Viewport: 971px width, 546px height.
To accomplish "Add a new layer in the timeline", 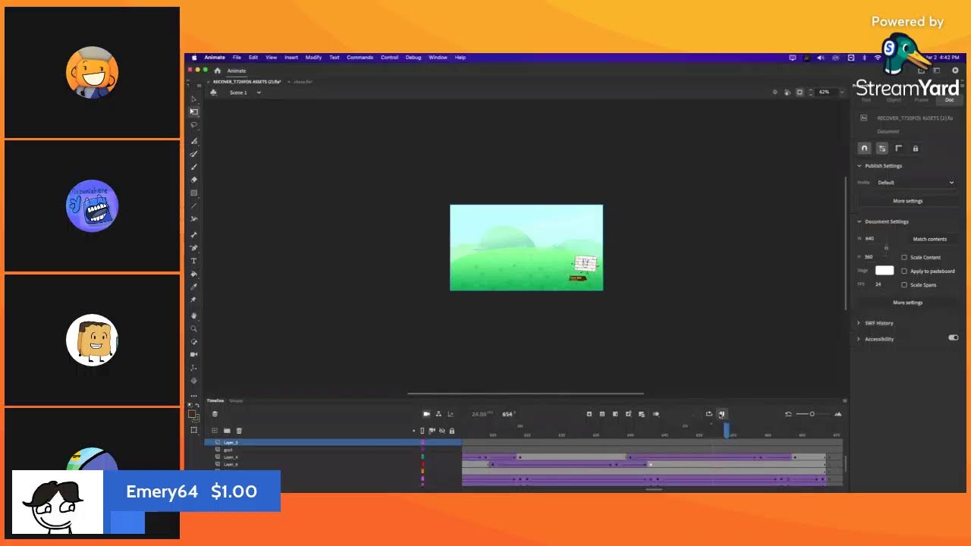I will (215, 431).
